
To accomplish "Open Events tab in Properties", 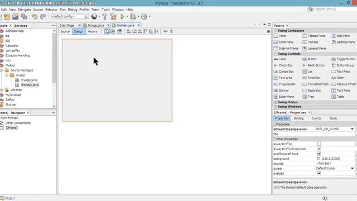I will tap(316, 118).
